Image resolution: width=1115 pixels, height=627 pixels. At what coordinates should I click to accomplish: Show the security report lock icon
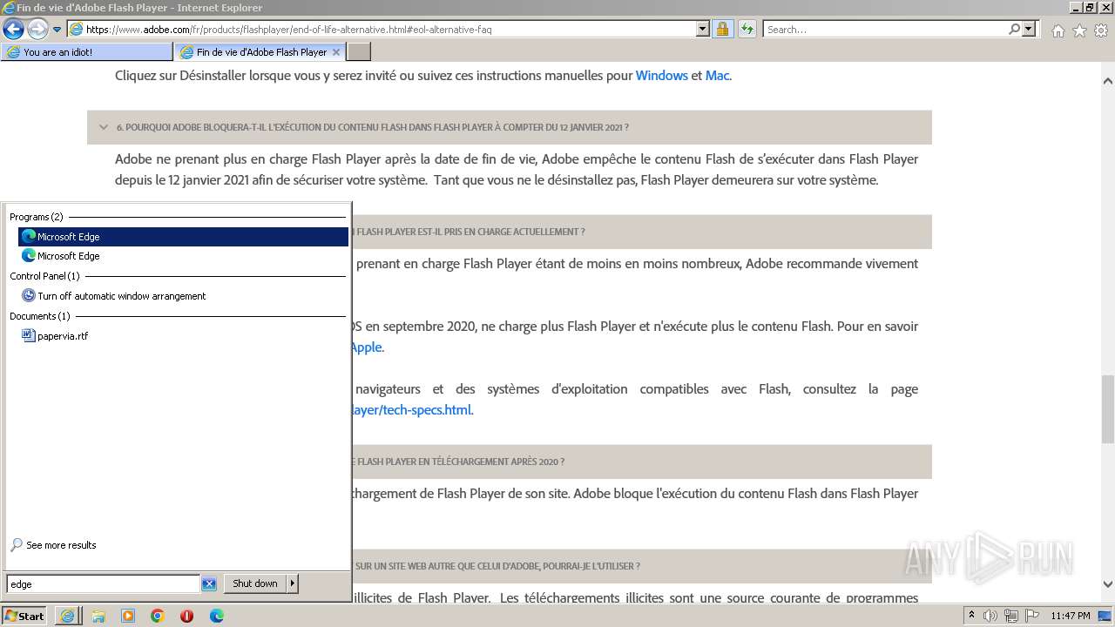(722, 29)
